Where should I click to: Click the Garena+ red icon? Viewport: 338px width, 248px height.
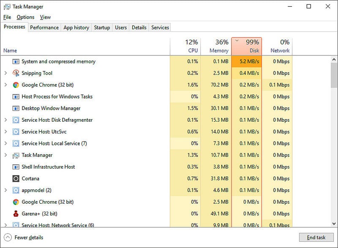pyautogui.click(x=16, y=214)
